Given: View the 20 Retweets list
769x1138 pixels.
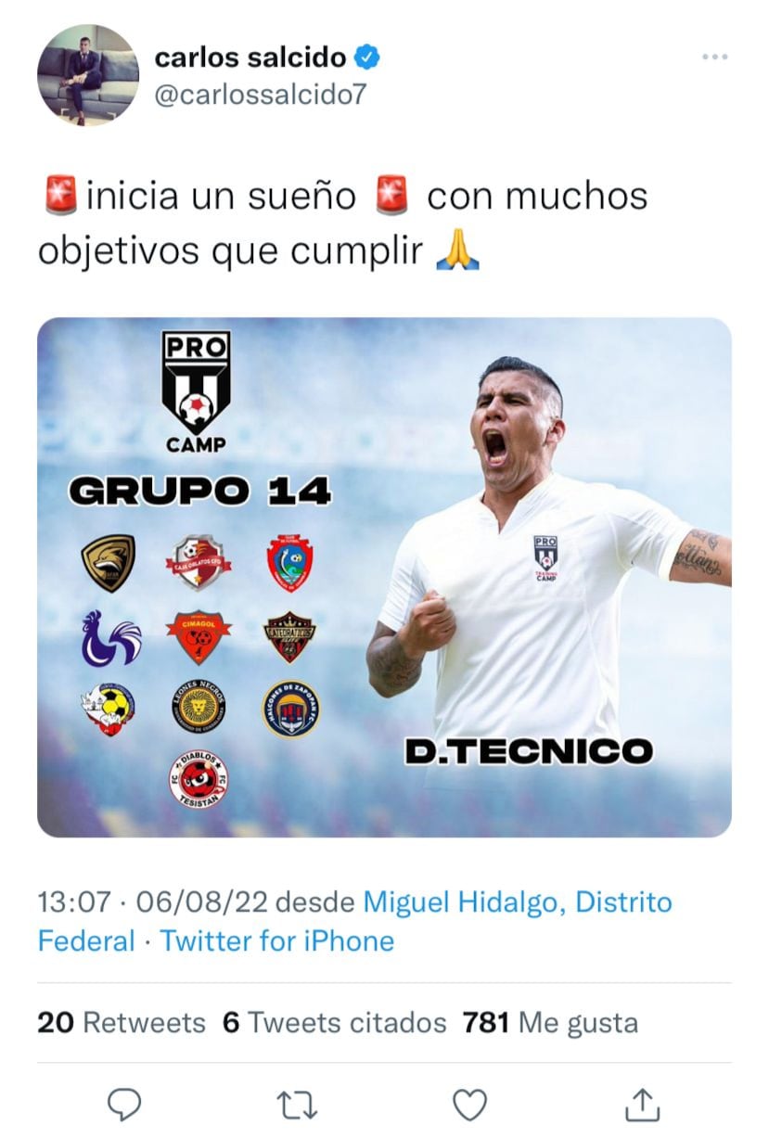Looking at the screenshot, I should click(x=122, y=1023).
